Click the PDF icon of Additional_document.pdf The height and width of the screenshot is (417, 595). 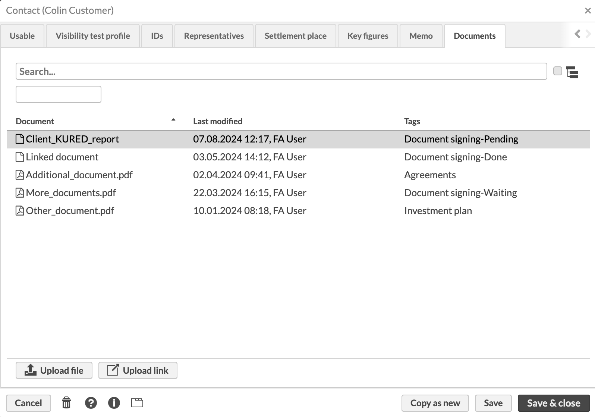tap(20, 175)
